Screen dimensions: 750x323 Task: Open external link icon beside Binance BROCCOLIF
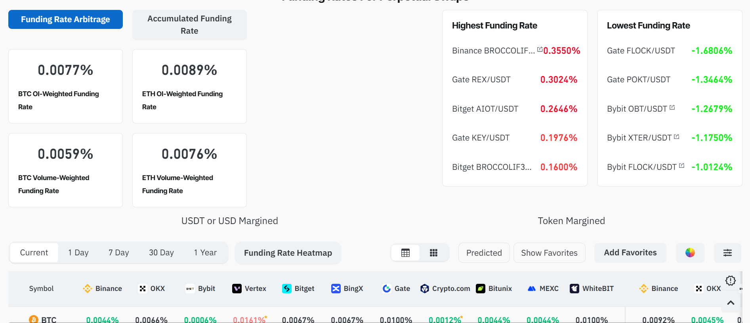pos(540,49)
